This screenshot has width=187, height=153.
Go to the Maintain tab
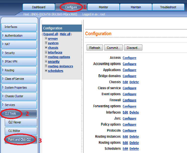pyautogui.click(x=136, y=7)
